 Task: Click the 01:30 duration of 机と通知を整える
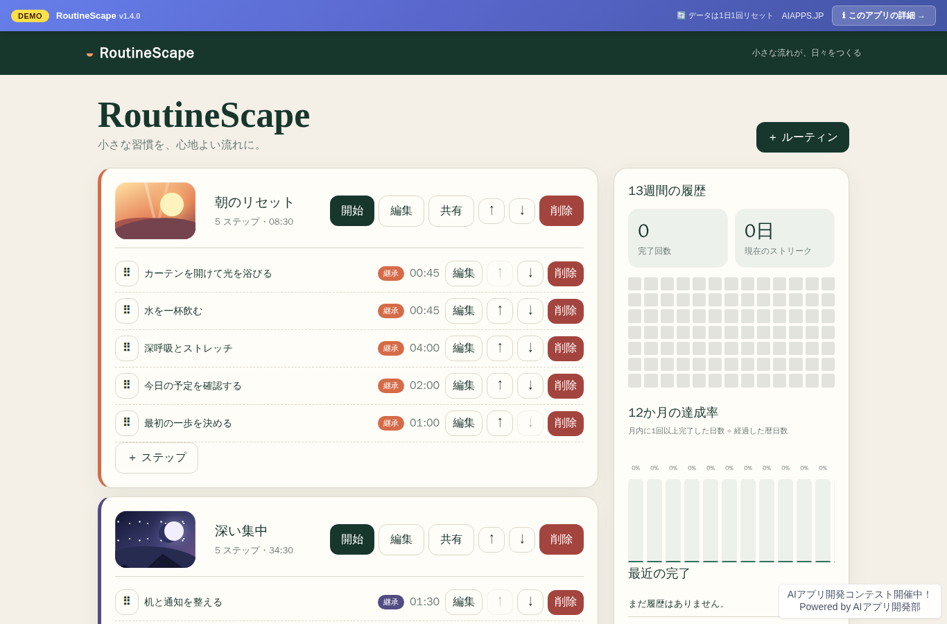point(424,602)
